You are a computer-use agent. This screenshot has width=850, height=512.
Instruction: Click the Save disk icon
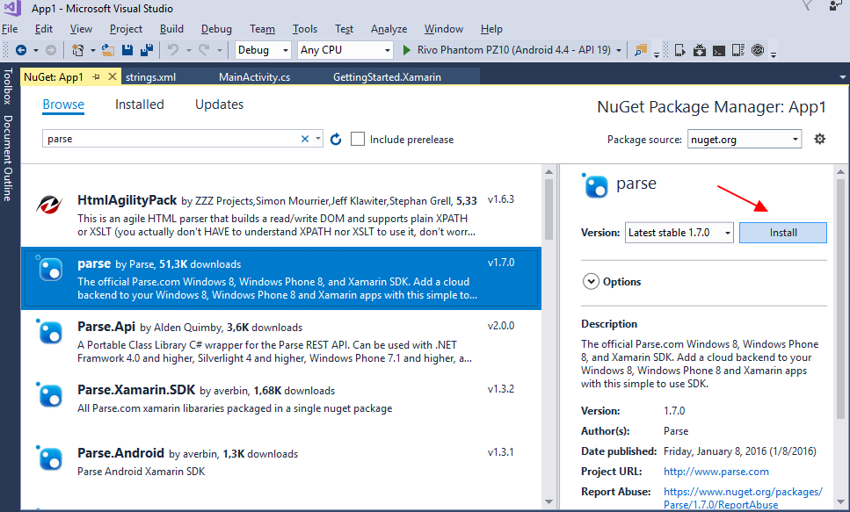click(127, 50)
